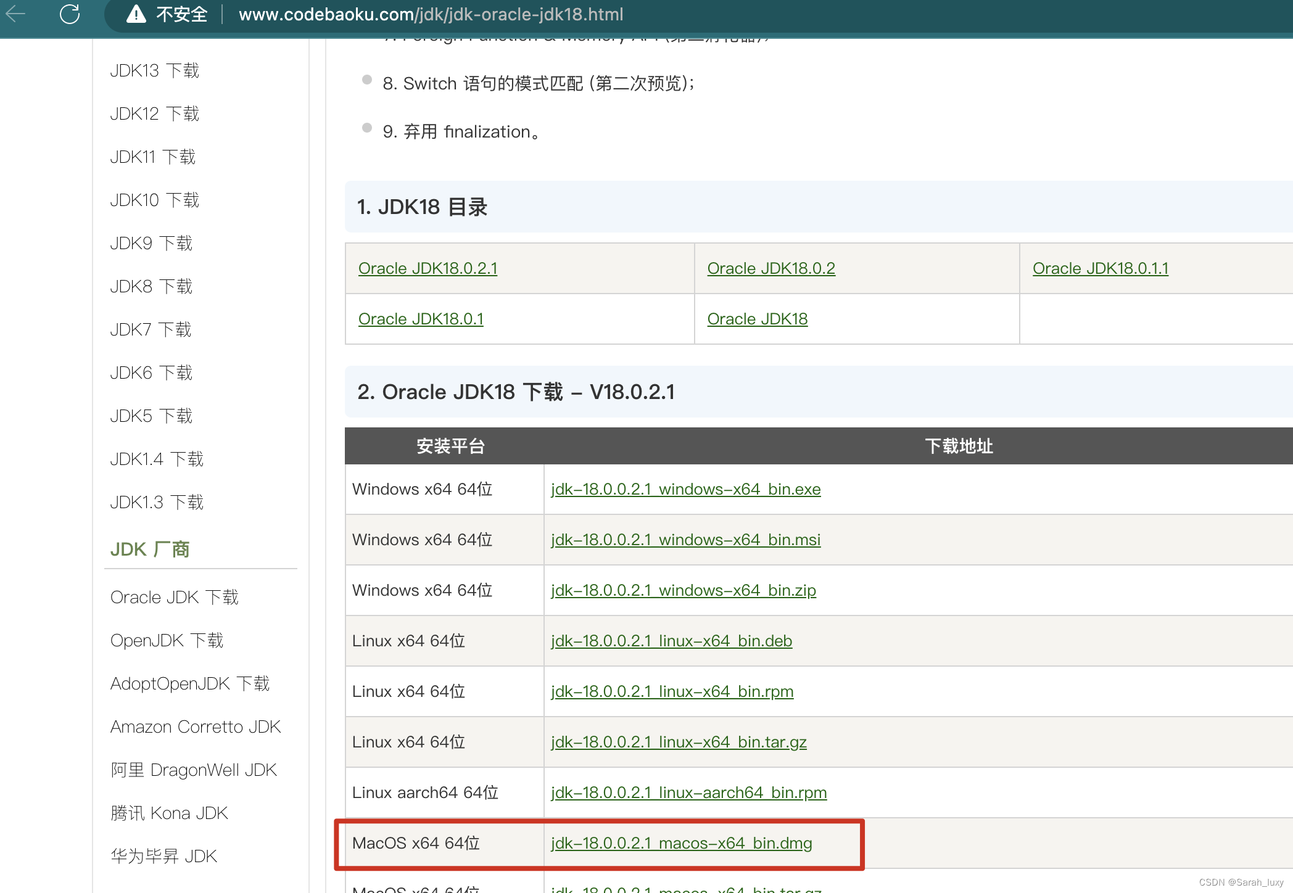
Task: Click list item 9. 弃用 finalization
Action: [461, 131]
